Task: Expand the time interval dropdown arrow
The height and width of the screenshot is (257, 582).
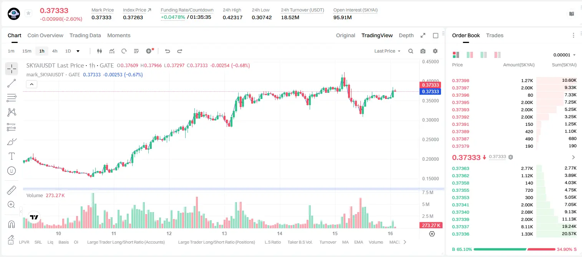Action: [78, 51]
